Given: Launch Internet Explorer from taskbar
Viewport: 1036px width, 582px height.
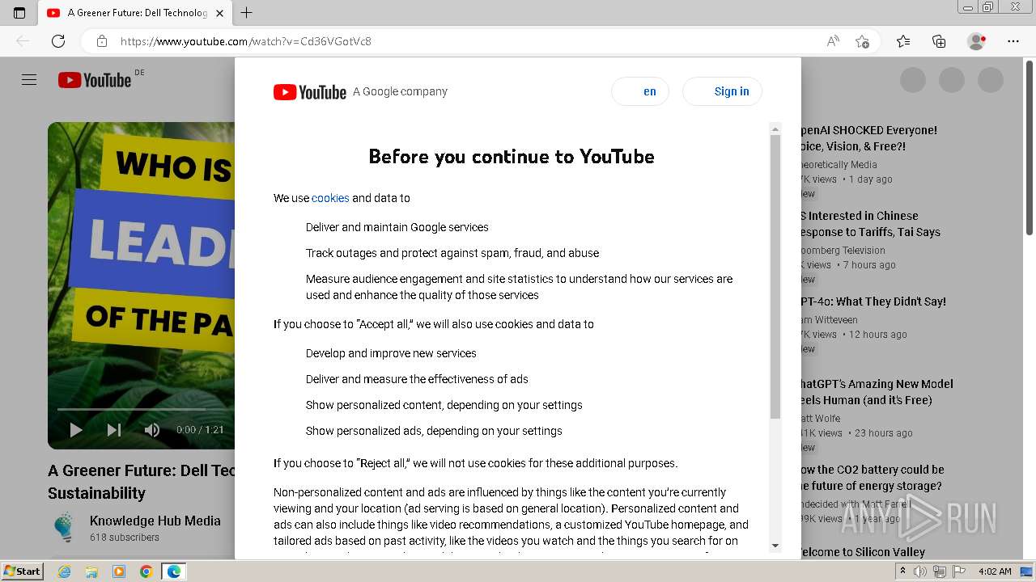Looking at the screenshot, I should [64, 571].
